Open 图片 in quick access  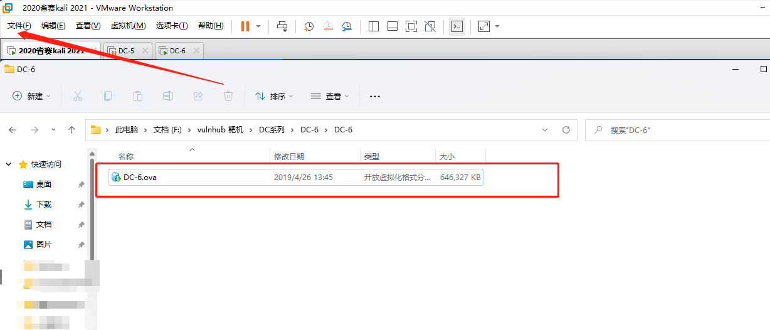point(44,245)
